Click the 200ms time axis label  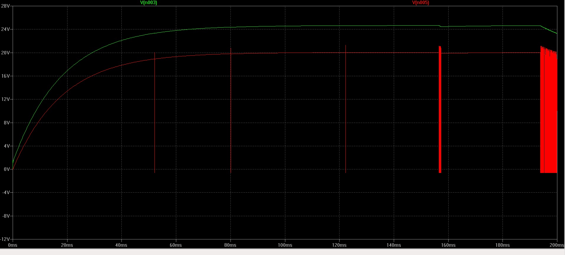pos(557,245)
